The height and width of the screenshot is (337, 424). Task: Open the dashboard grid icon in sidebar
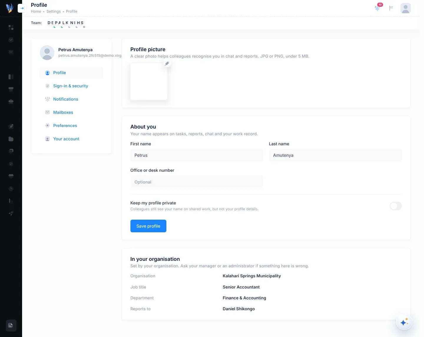[11, 27]
